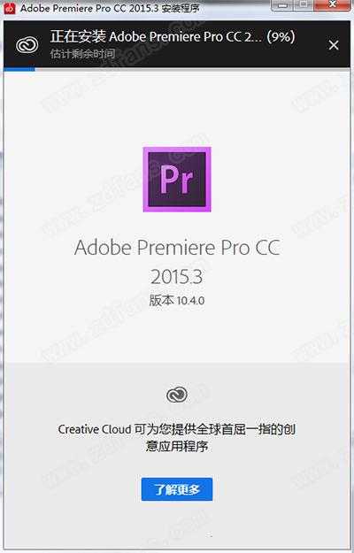The image size is (354, 553).
Task: Click the 估计剩余时间 label
Action: click(82, 54)
